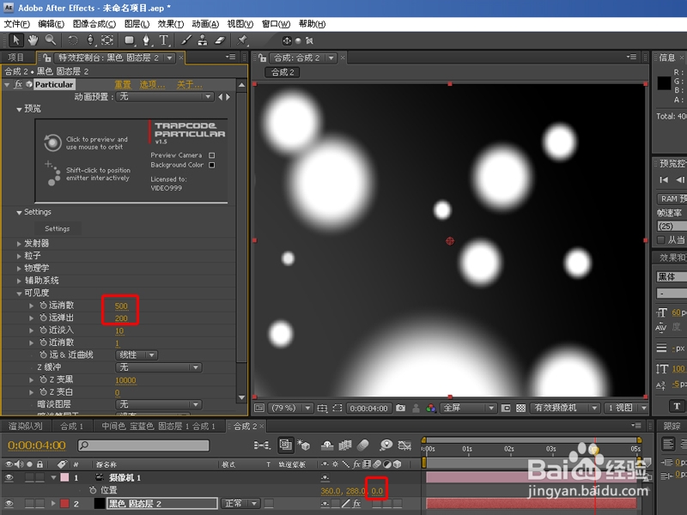Toggle 位置 stopwatch on camera layer
687x515 pixels.
[93, 490]
